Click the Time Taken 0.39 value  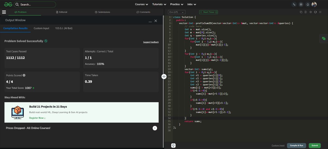point(88,82)
